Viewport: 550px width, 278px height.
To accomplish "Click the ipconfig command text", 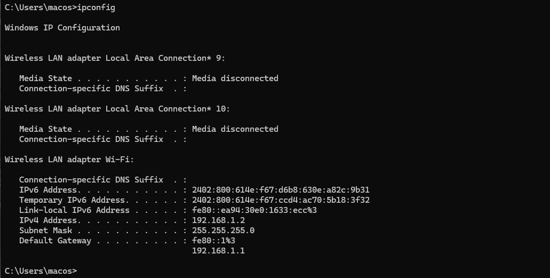I will click(x=96, y=7).
